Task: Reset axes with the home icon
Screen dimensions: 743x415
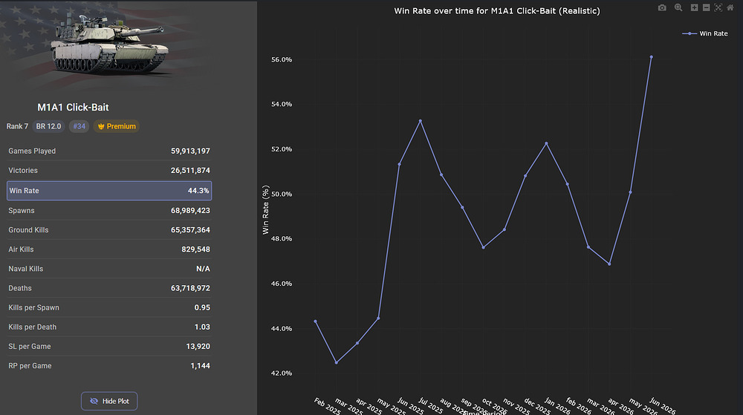Action: coord(730,7)
